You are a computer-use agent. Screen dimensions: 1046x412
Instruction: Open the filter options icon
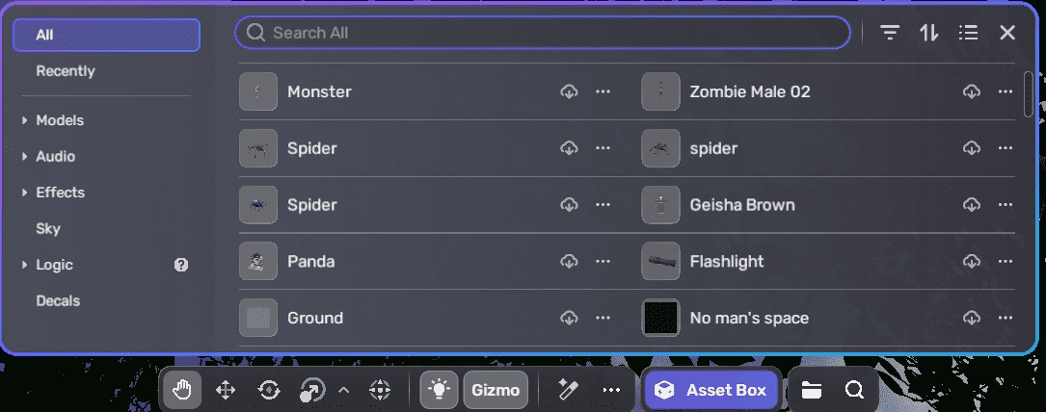pos(890,33)
